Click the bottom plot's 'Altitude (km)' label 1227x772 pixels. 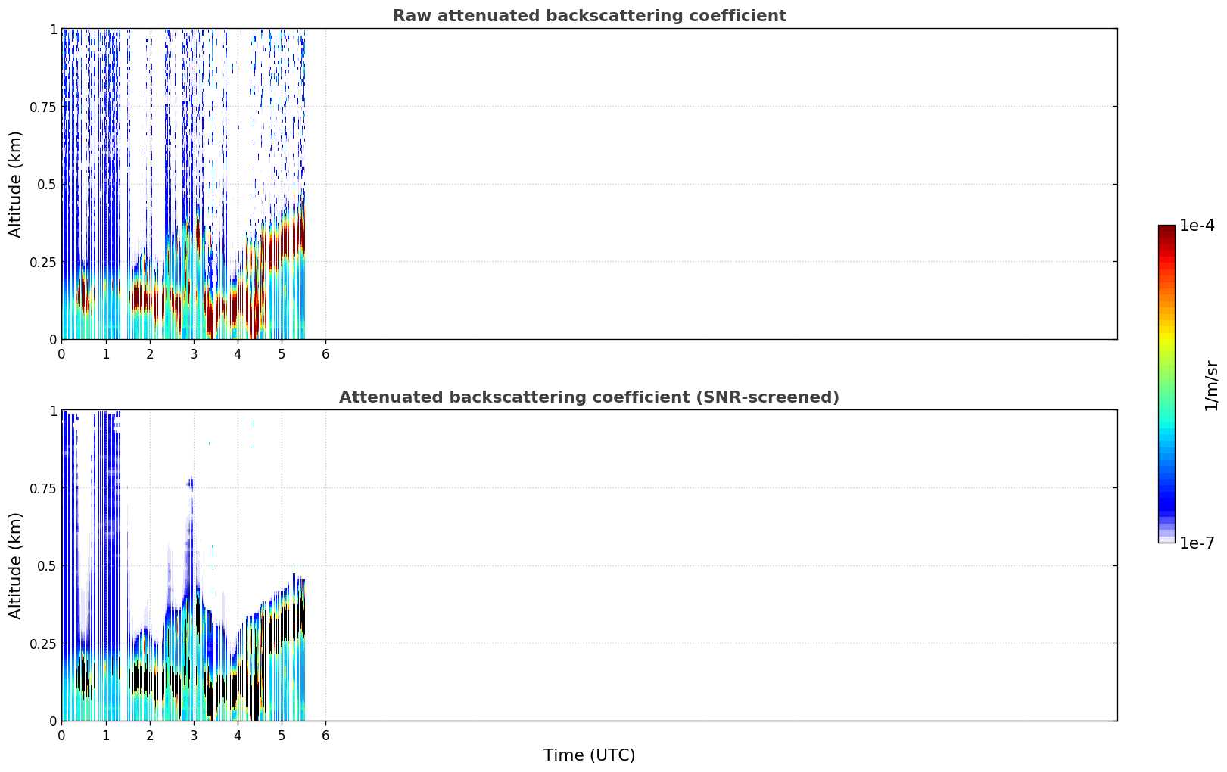tap(16, 565)
